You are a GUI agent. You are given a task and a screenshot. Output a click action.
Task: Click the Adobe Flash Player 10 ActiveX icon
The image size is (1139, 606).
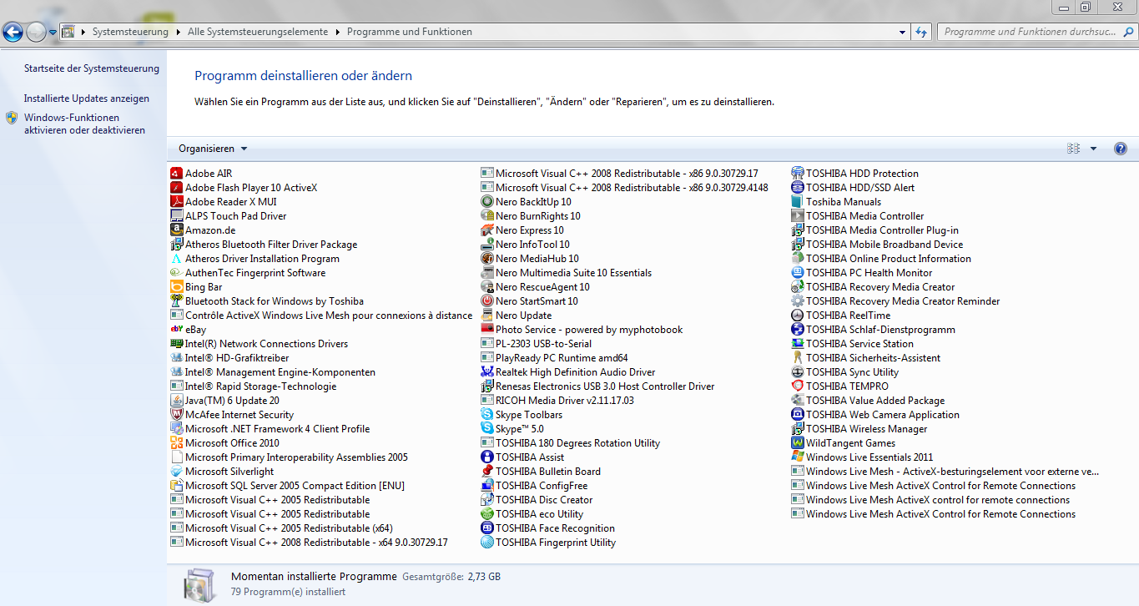(x=177, y=188)
